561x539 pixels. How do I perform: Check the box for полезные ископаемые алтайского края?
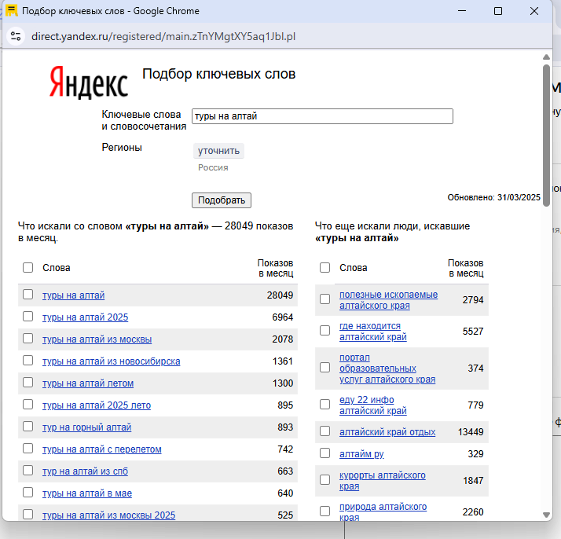[x=324, y=299]
